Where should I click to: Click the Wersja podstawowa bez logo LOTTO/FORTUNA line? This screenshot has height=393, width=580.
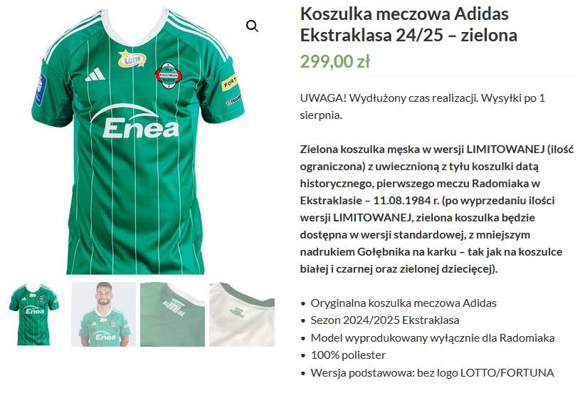pos(432,372)
